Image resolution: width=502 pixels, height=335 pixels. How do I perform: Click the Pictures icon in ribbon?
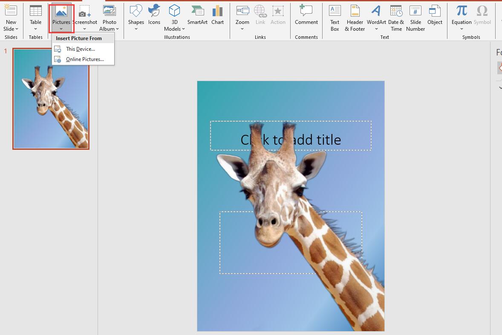pos(61,11)
